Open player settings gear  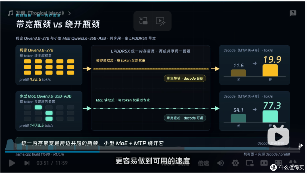pos(235,163)
